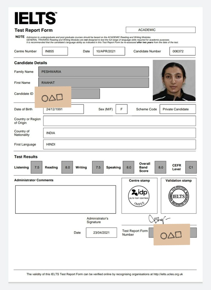Click the CEFR Level box
Image resolution: width=211 pixels, height=290 pixels.
(x=191, y=167)
